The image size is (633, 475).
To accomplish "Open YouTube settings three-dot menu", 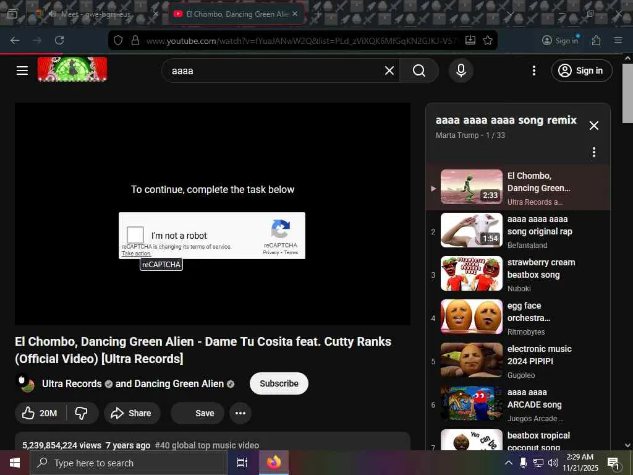I will pyautogui.click(x=533, y=71).
